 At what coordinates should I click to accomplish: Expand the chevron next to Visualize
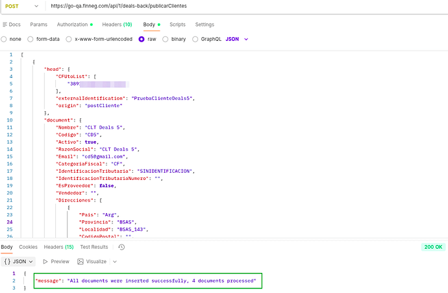(115, 261)
